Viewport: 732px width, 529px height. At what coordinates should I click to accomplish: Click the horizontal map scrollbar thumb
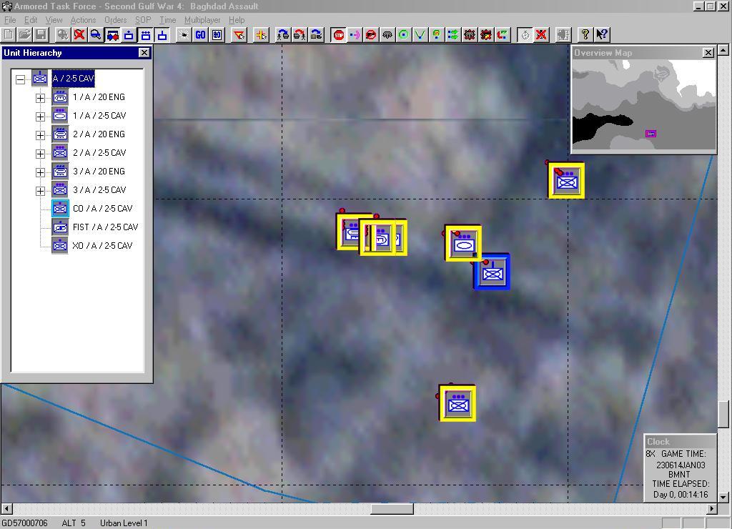391,509
